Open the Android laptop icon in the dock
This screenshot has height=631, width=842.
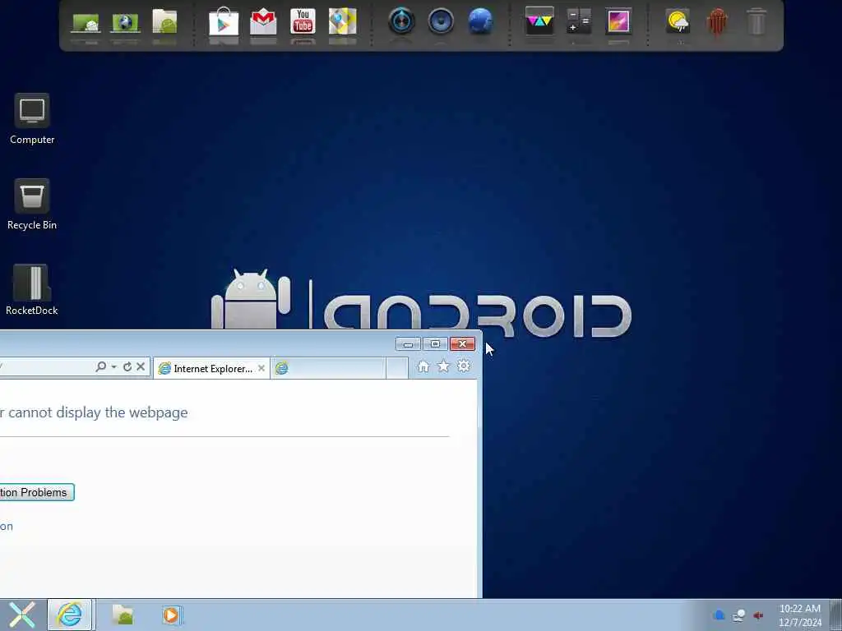coord(86,24)
